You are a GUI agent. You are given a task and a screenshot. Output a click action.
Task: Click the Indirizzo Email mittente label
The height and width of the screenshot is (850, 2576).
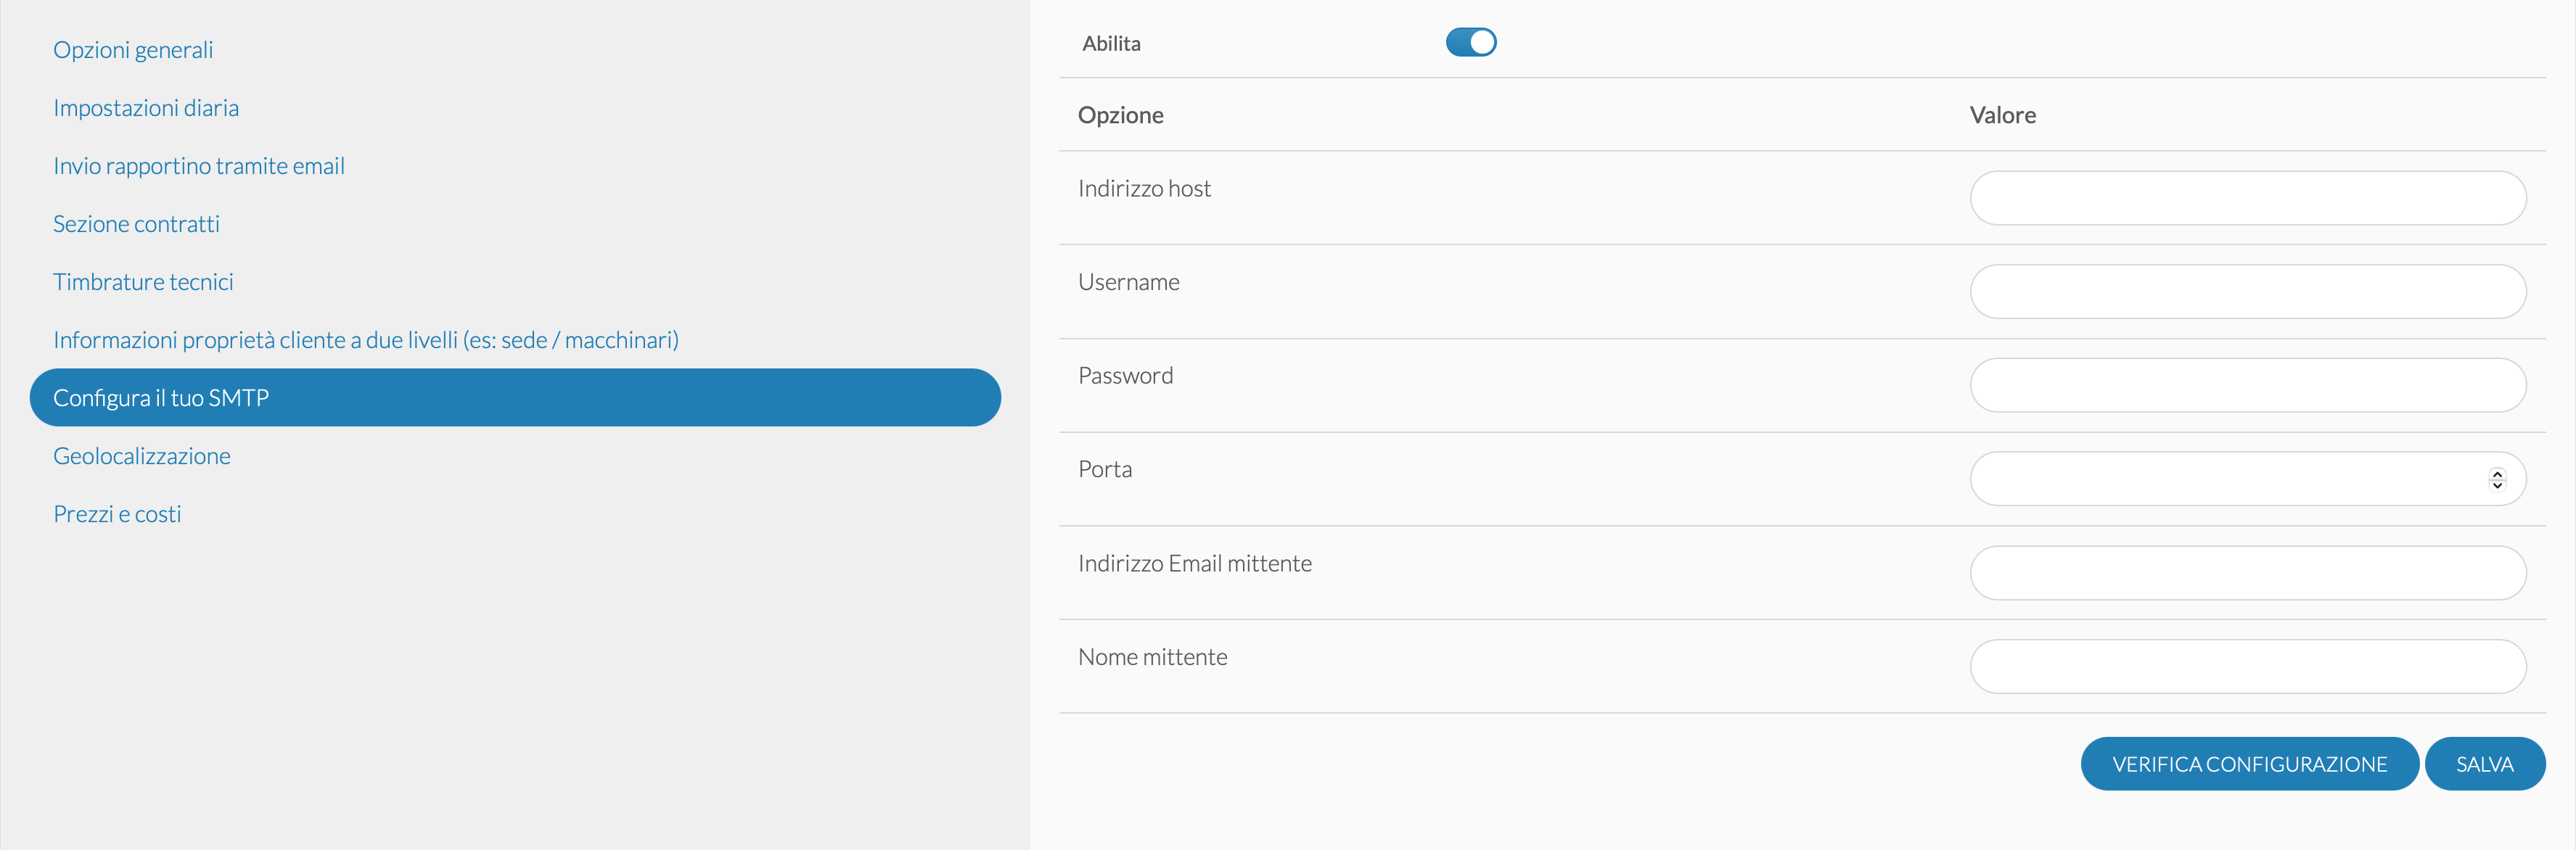(1194, 563)
